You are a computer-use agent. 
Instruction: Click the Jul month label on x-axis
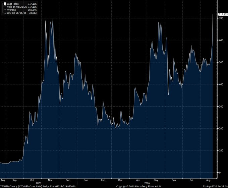point(192,180)
